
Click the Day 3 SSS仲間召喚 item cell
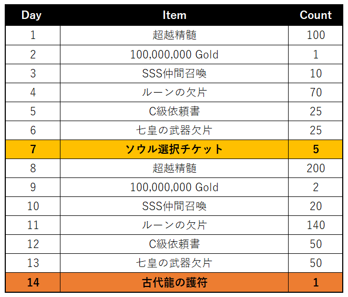174,73
